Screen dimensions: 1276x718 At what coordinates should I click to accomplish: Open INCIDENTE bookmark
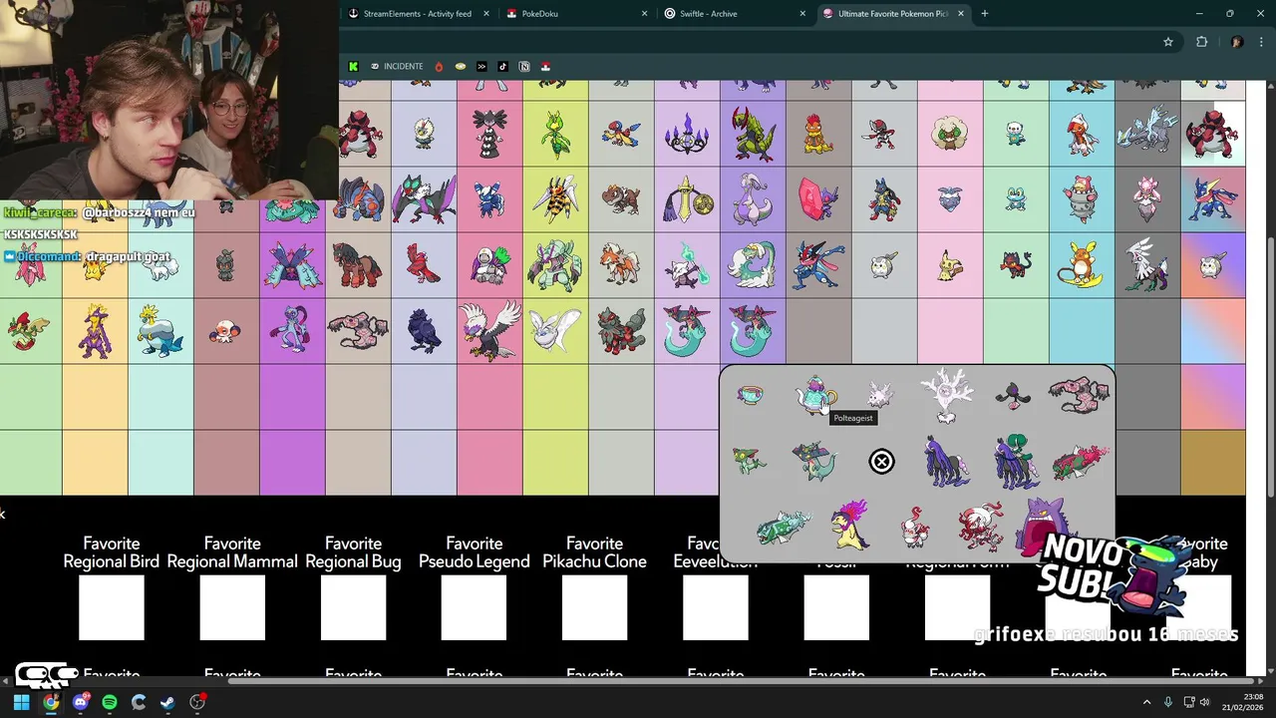397,67
